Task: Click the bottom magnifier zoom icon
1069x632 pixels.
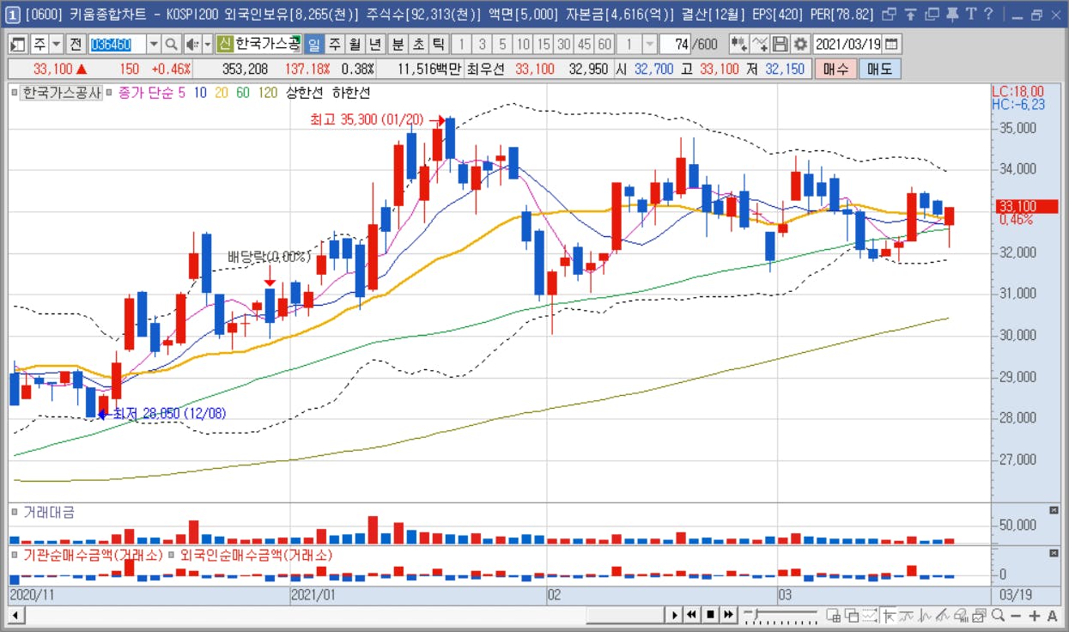Action: tap(998, 615)
